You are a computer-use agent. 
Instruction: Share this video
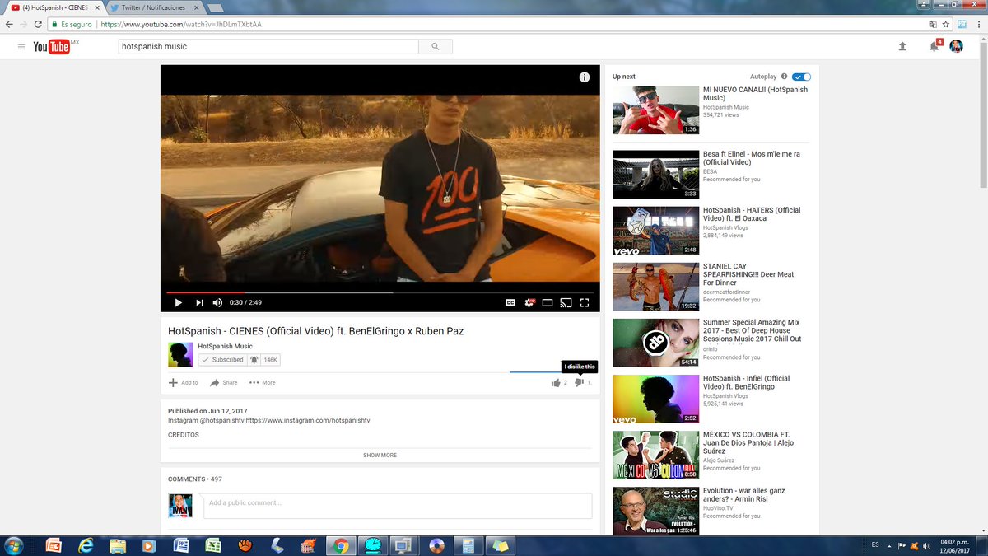pos(223,382)
